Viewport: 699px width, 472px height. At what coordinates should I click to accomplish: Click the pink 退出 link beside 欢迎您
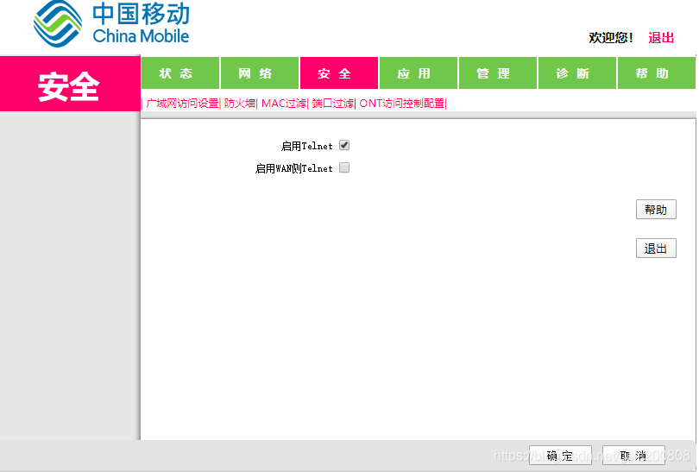[661, 38]
